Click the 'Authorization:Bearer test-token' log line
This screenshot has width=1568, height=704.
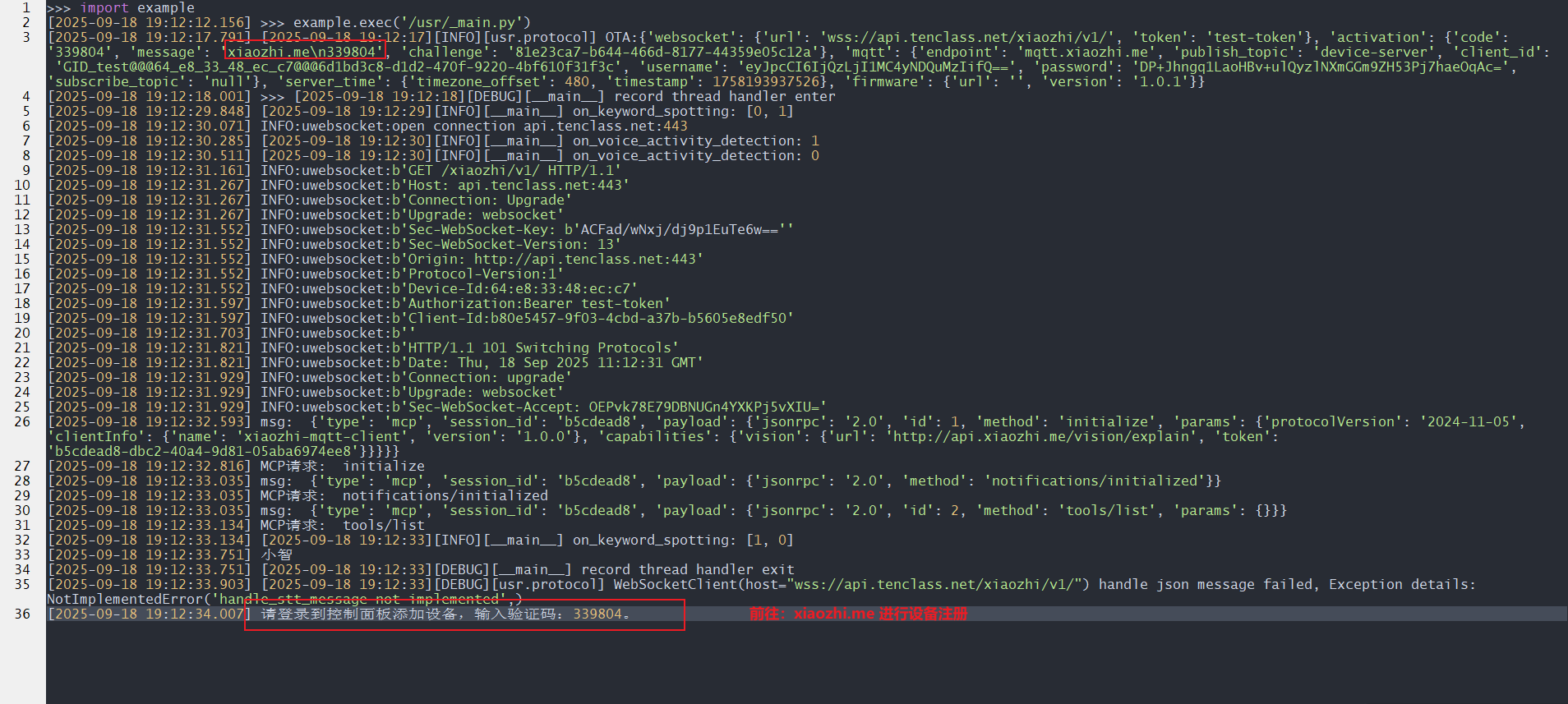(x=538, y=303)
